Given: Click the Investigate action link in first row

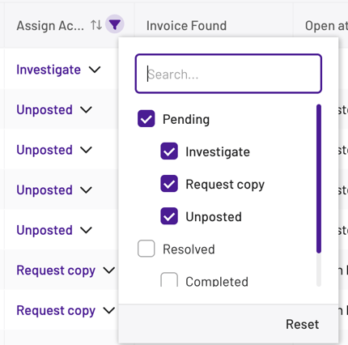Looking at the screenshot, I should pyautogui.click(x=49, y=70).
